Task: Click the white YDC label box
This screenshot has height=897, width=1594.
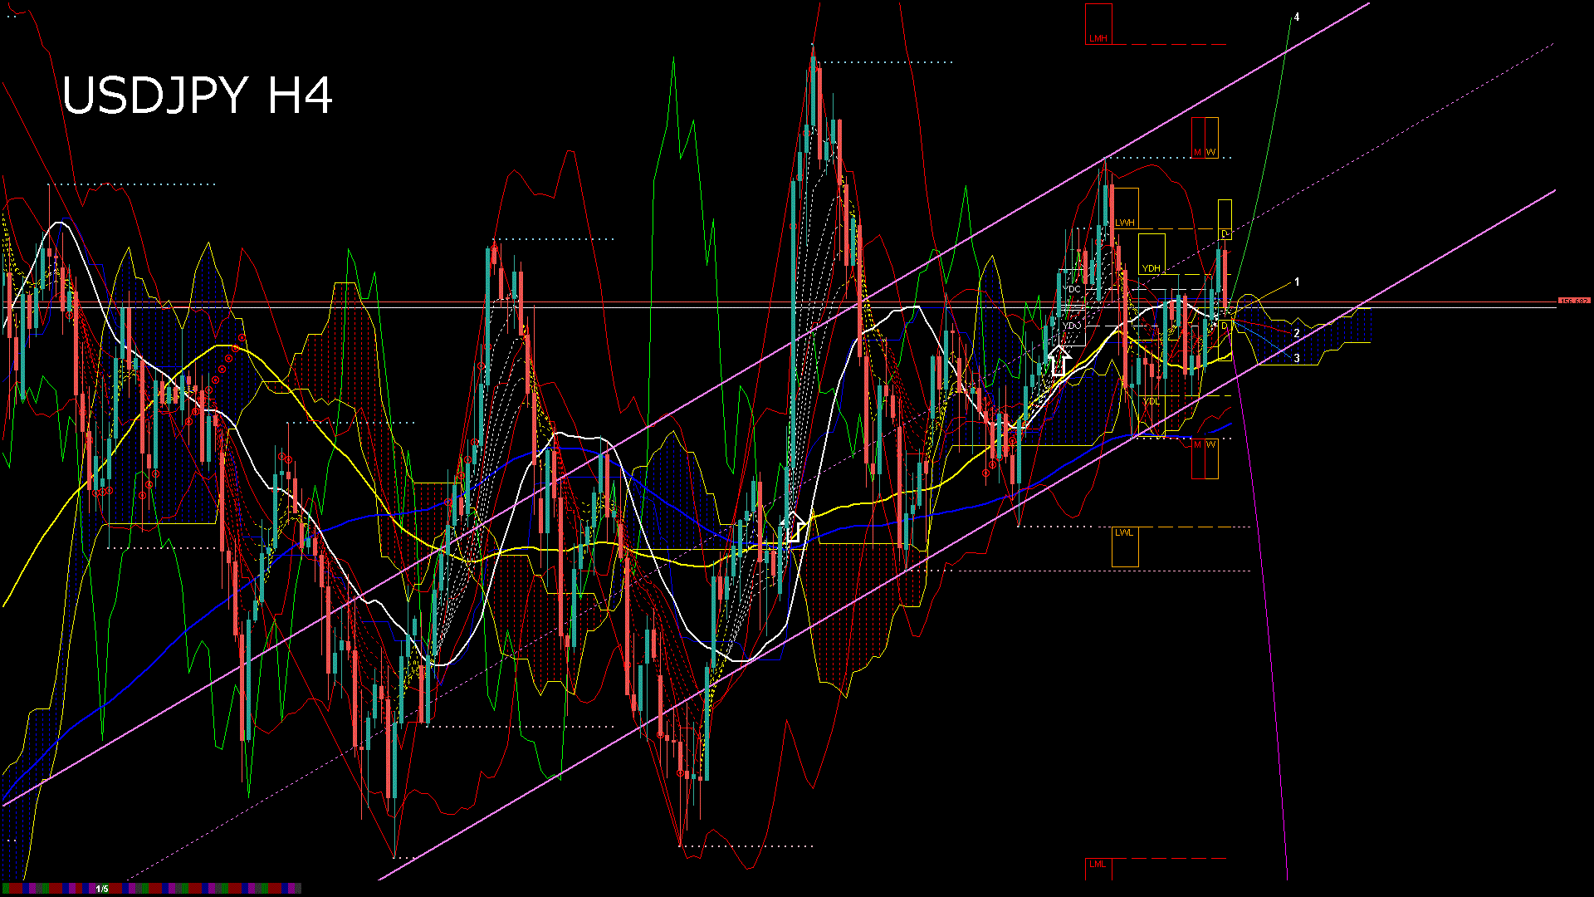Action: (x=1072, y=289)
